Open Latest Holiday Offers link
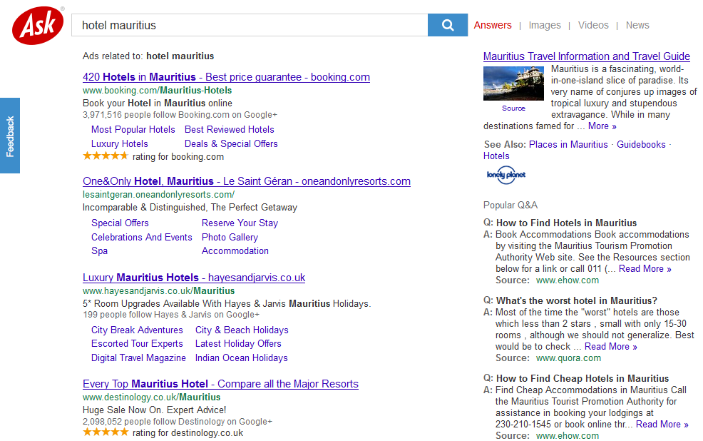The height and width of the screenshot is (441, 703). coord(239,344)
